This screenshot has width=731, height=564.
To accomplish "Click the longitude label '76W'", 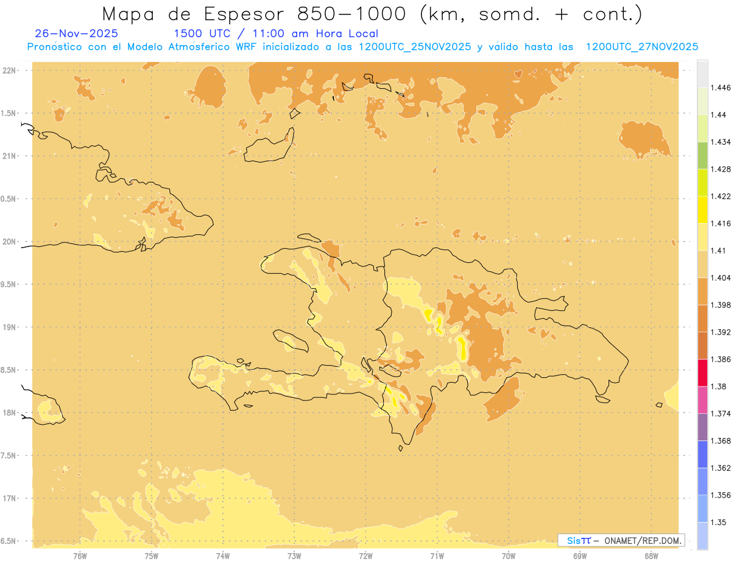I will point(80,555).
